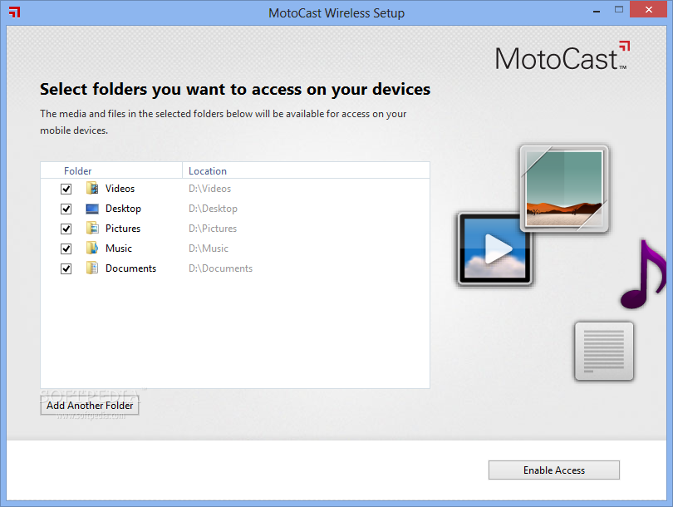Image resolution: width=673 pixels, height=507 pixels.
Task: Click the D:\Videos location path
Action: tap(210, 189)
